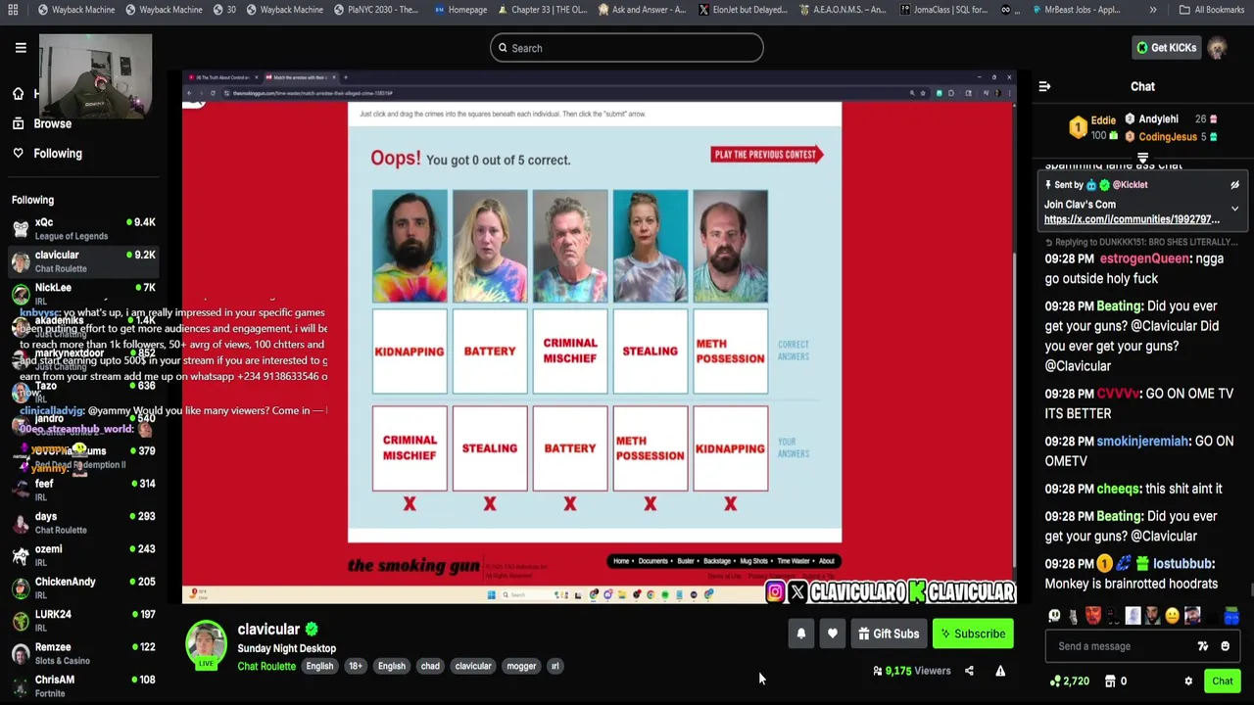Open the PlaNYC 2030 bookmark

pyautogui.click(x=376, y=9)
